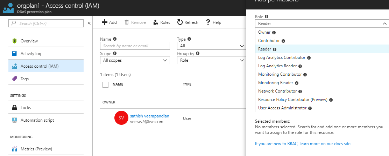The image size is (389, 156).
Task: Click the Search by name or email field
Action: (135, 46)
